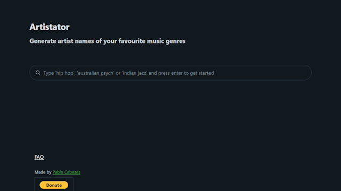Follow the green creator name link
The width and height of the screenshot is (341, 191).
coord(66,172)
